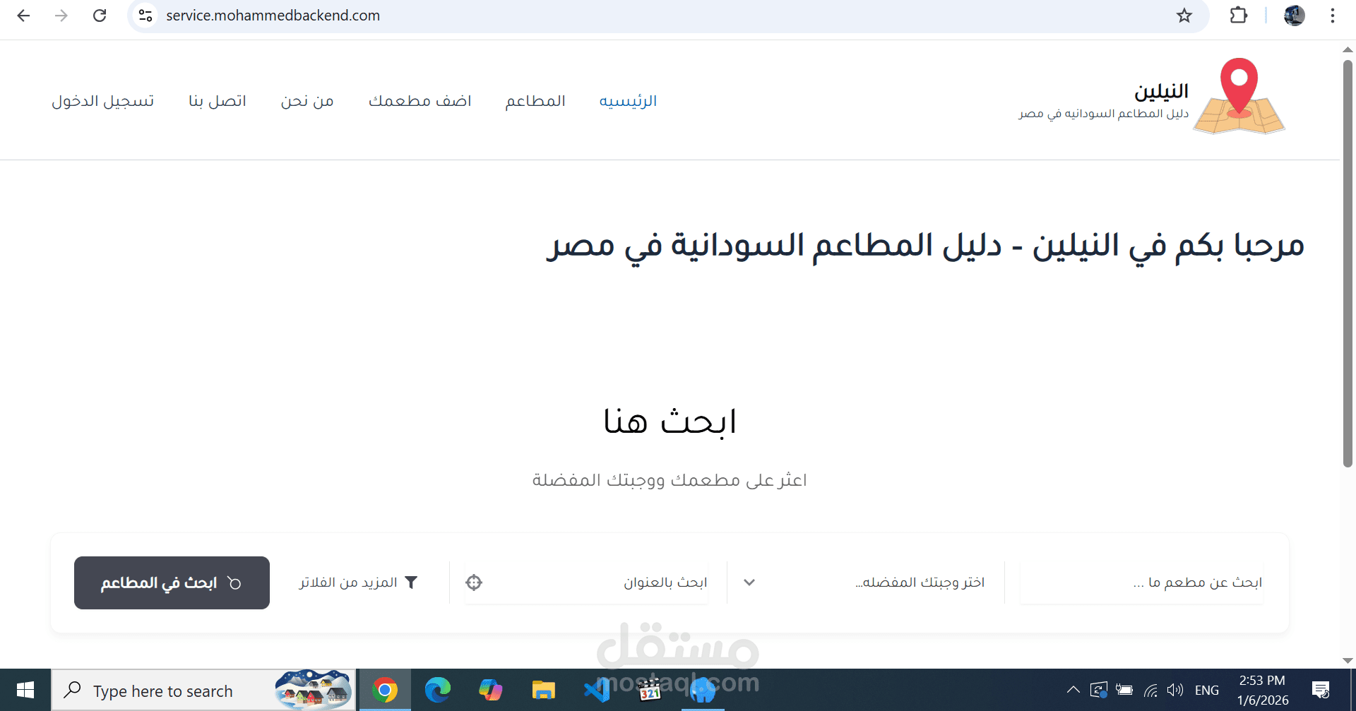1356x711 pixels.
Task: Open the blue elephant app in taskbar
Action: pyautogui.click(x=703, y=690)
